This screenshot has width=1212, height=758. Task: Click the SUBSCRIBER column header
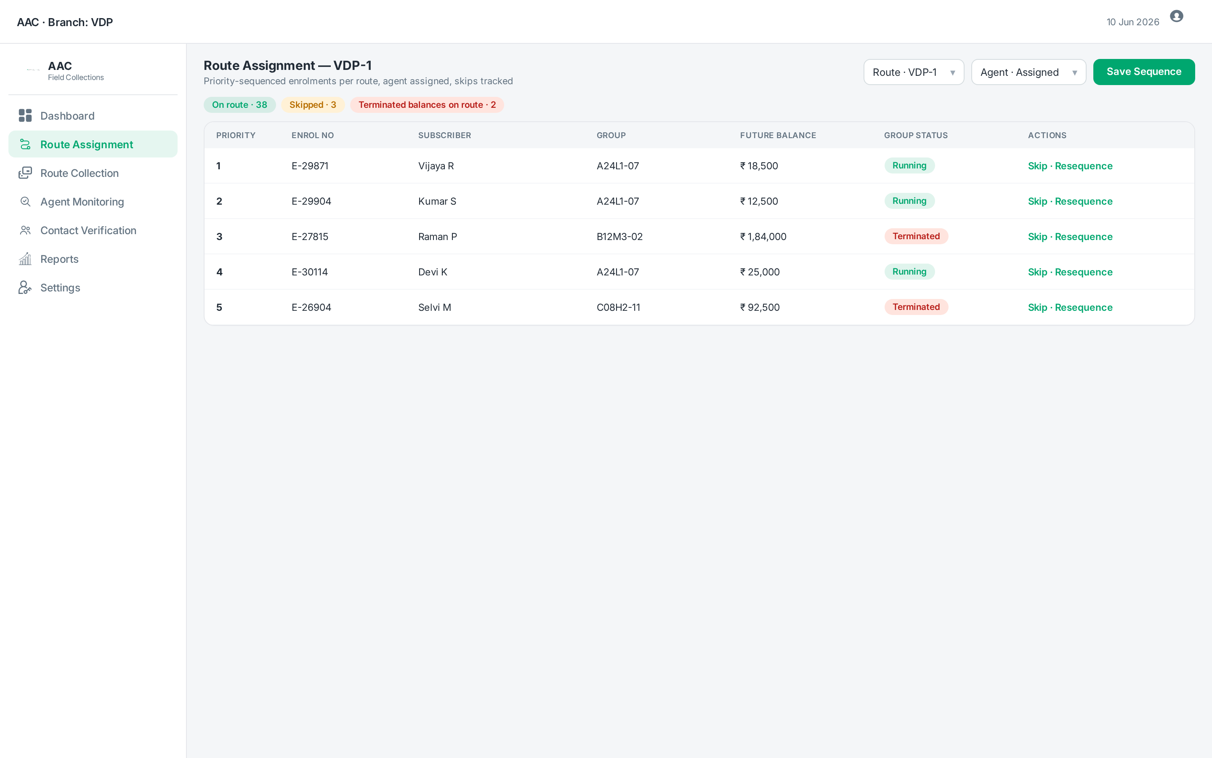(445, 135)
